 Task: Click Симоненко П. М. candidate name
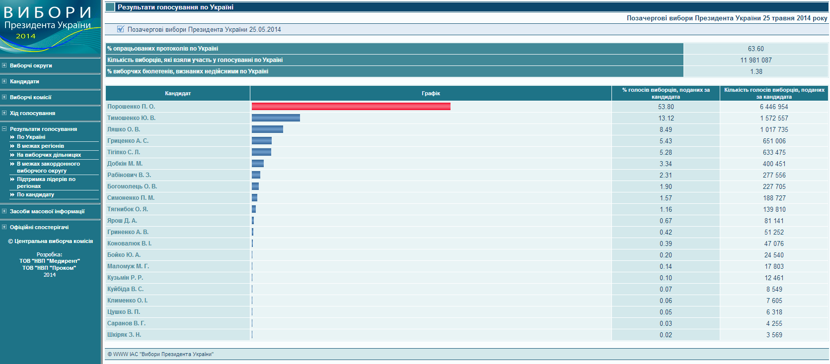point(131,198)
